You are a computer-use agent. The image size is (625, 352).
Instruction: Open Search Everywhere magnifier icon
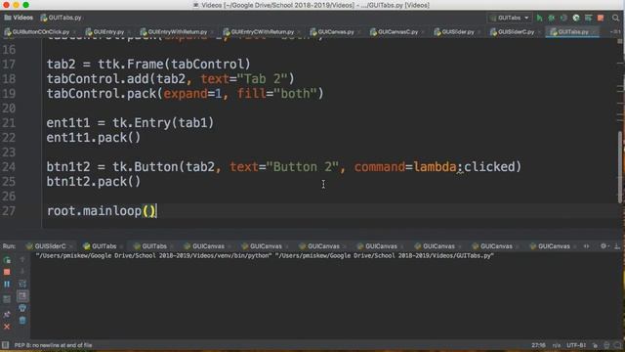[615, 18]
